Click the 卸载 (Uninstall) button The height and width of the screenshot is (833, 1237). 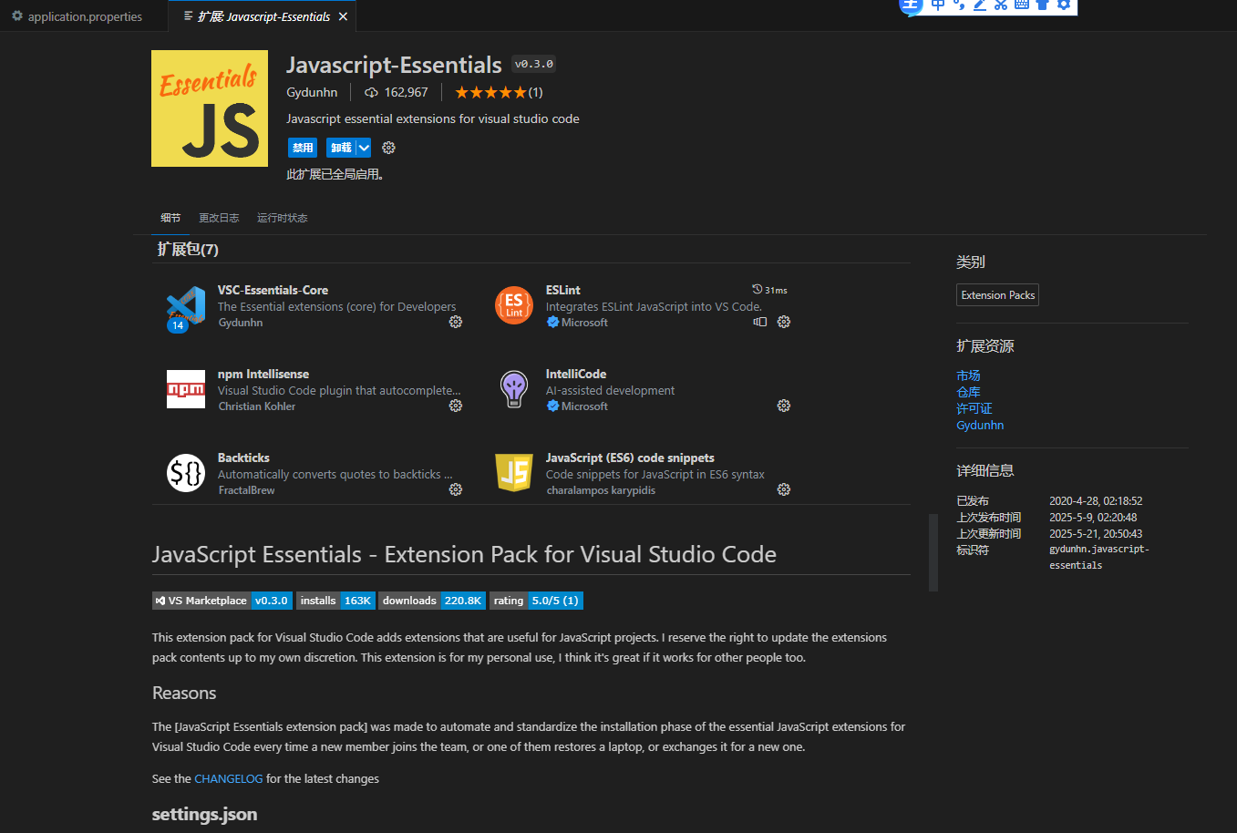(x=341, y=148)
